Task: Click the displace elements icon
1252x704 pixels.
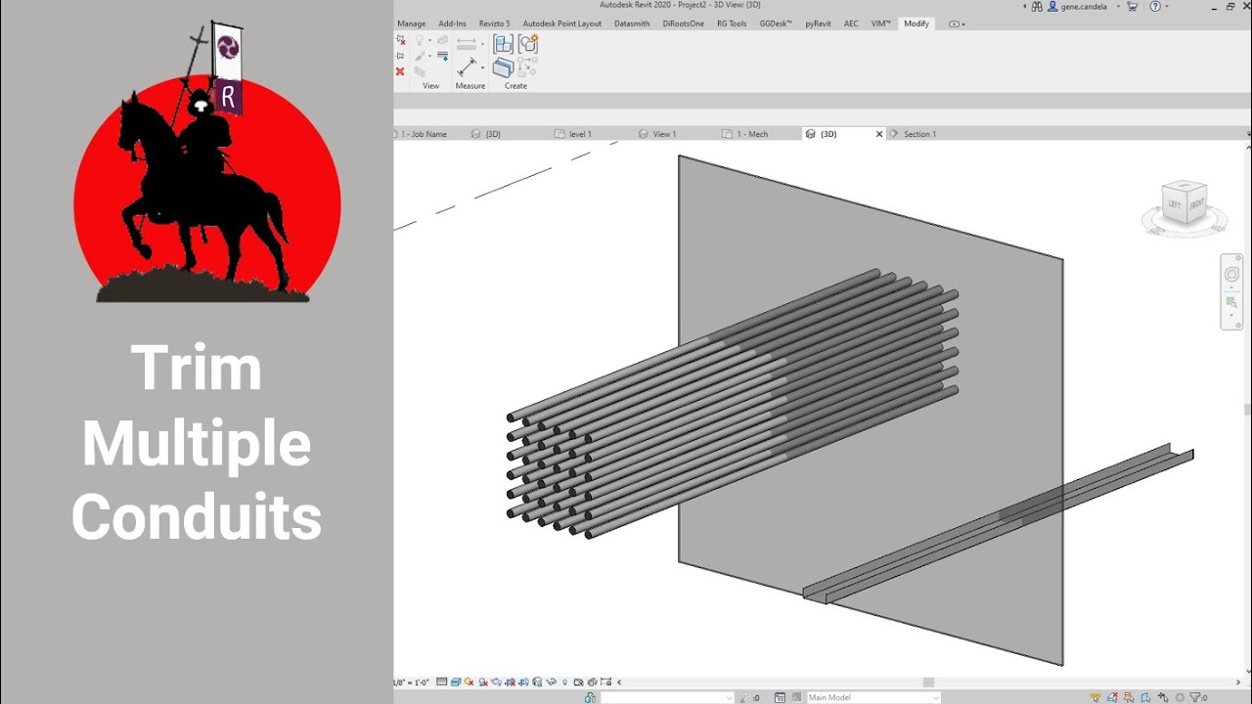Action: (x=442, y=40)
